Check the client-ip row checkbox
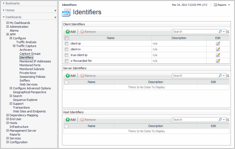 point(66,43)
